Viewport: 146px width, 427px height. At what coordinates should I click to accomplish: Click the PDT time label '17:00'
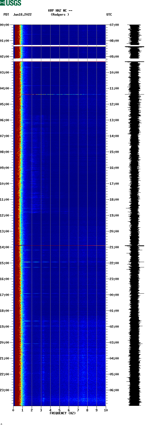point(4,295)
